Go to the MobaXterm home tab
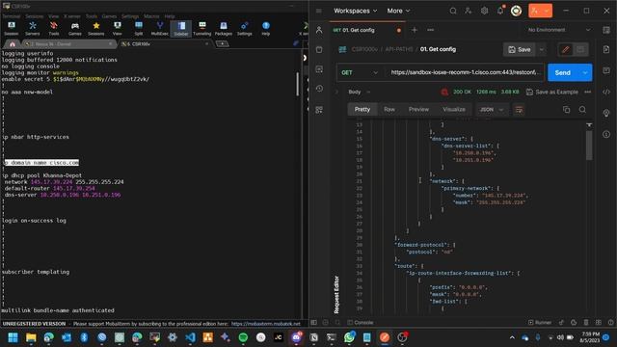Screen dimensions: 617x347 [13, 44]
